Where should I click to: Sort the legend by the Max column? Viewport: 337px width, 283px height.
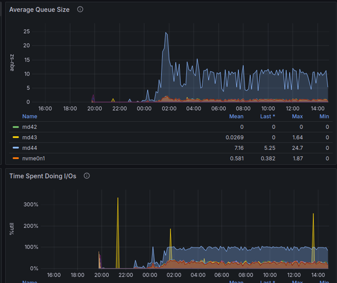tap(297, 116)
